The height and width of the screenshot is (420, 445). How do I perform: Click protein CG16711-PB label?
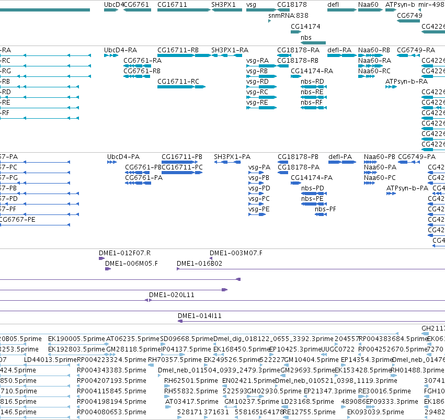click(x=182, y=156)
